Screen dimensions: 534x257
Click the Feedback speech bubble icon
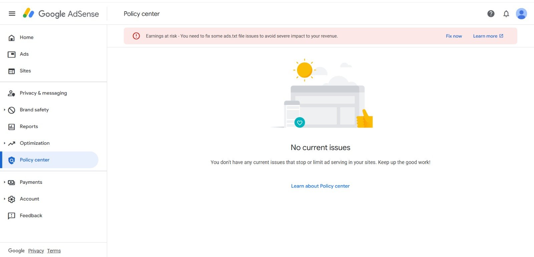(12, 216)
